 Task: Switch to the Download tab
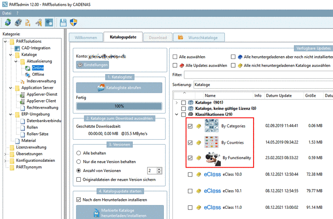tap(158, 38)
